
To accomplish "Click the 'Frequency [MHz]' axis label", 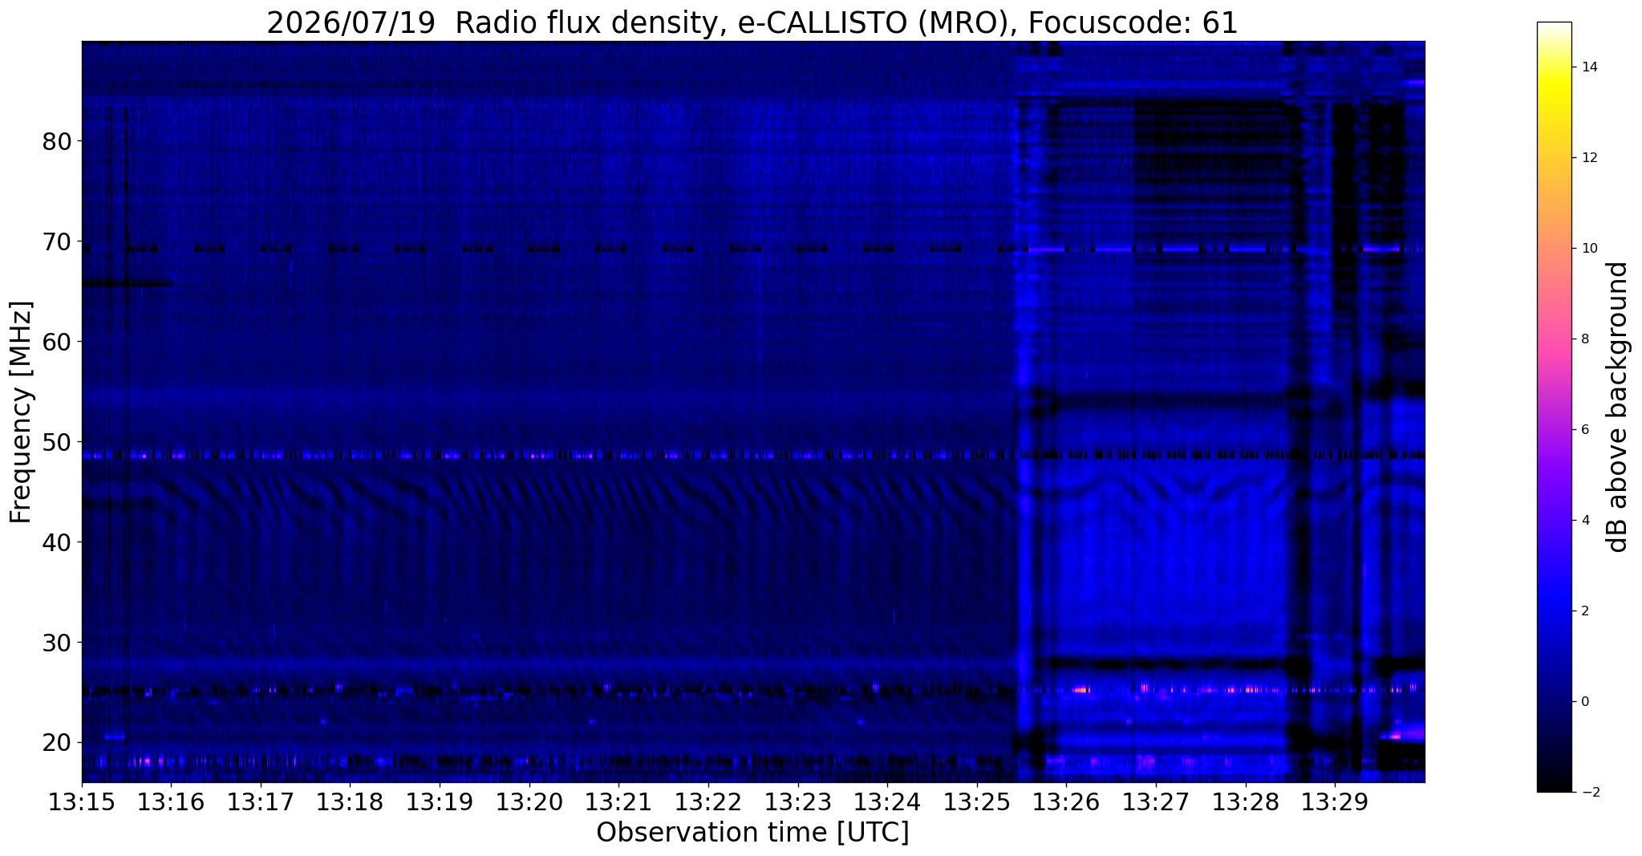I will pos(21,412).
